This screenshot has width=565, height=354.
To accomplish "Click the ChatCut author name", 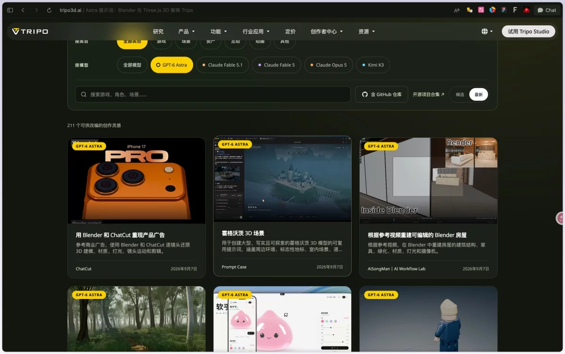I will click(x=84, y=269).
